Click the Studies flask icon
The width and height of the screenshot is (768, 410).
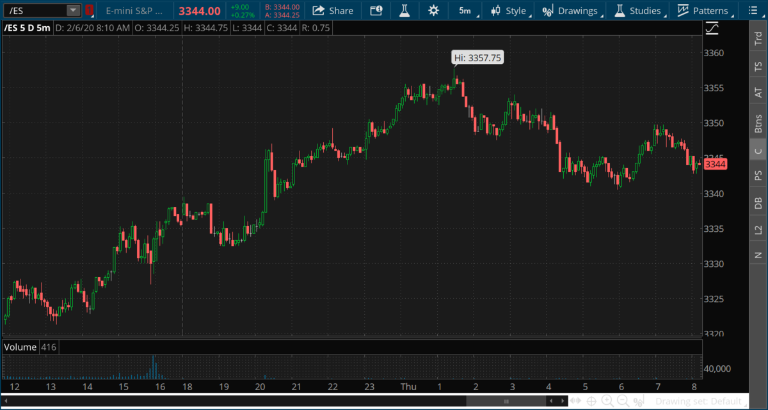click(x=619, y=10)
